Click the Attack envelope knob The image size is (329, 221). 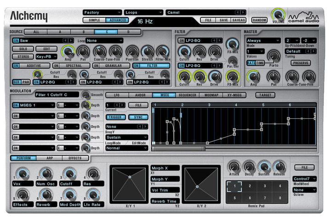(234, 166)
